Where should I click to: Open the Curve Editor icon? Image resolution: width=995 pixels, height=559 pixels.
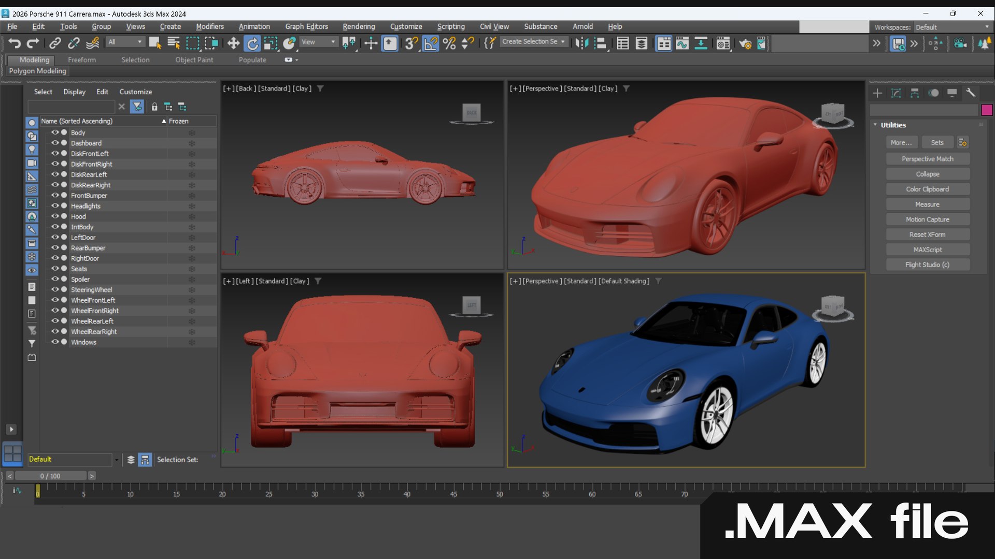(x=683, y=43)
